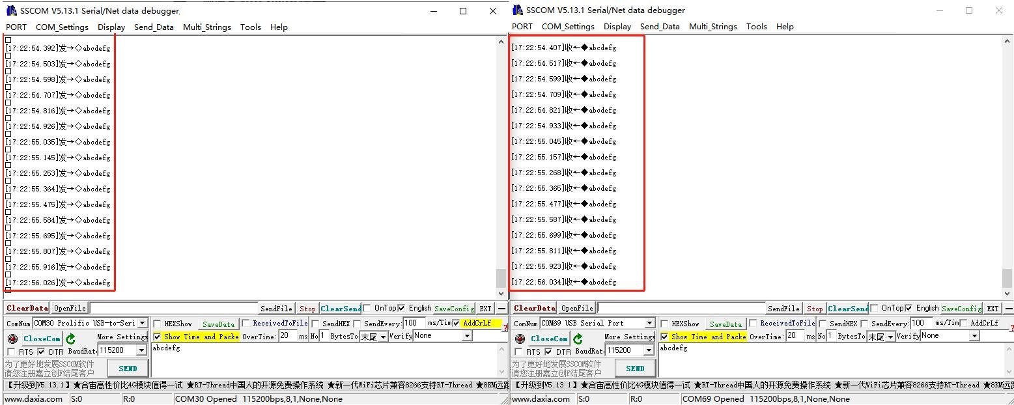Viewport: 1014px width, 405px height.
Task: Enable SendHEX checkbox in COM69 window
Action: (823, 324)
